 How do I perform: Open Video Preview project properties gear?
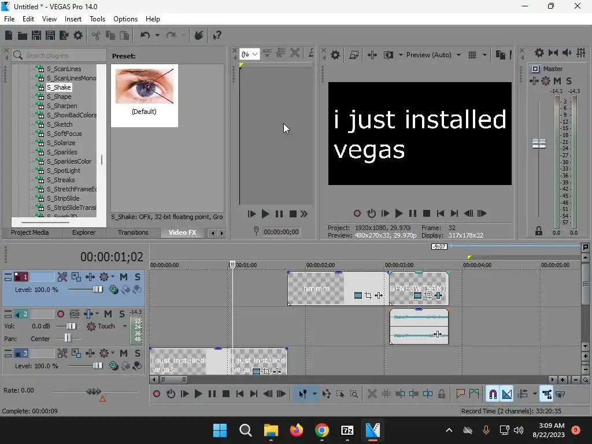click(335, 55)
